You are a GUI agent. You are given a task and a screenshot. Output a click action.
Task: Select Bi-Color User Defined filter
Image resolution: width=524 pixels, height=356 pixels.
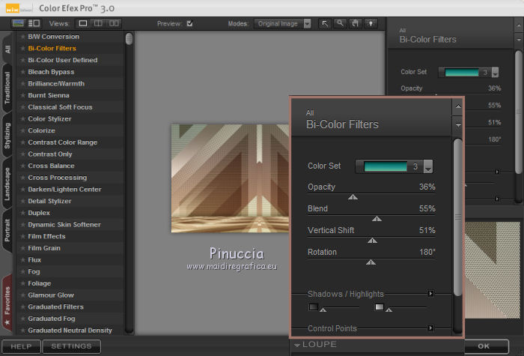(63, 60)
